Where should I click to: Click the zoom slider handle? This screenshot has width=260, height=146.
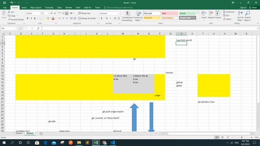click(x=242, y=137)
